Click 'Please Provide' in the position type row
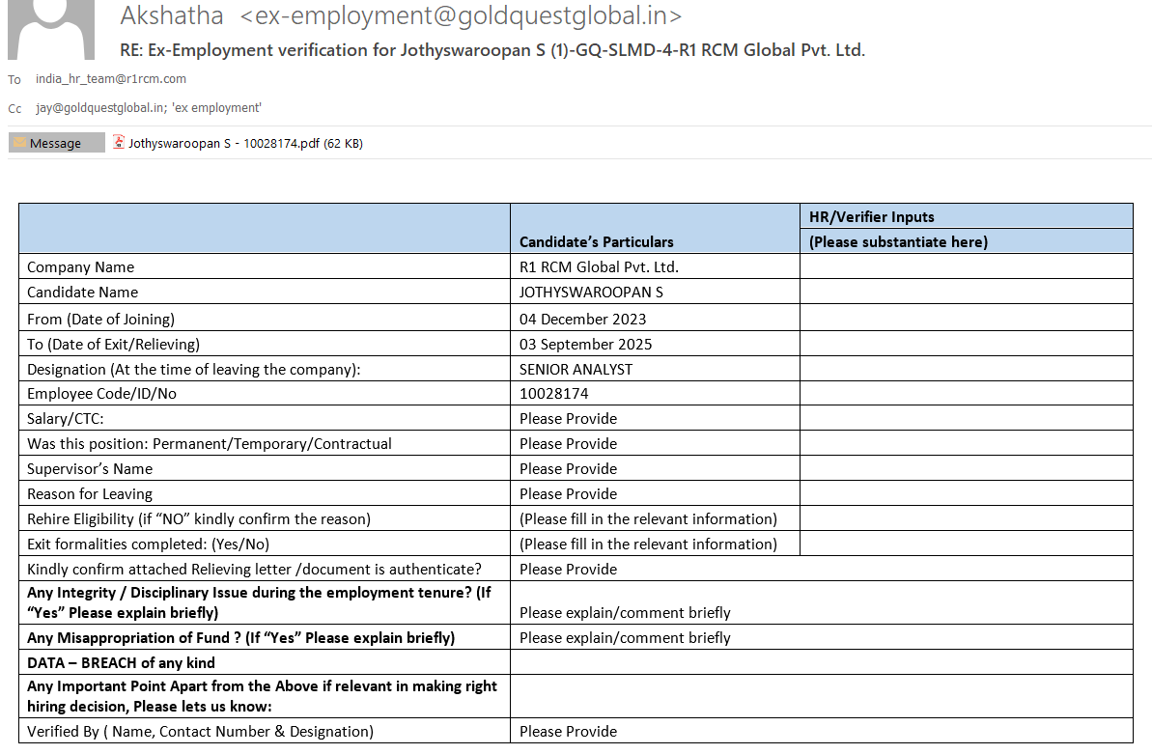 click(x=568, y=443)
